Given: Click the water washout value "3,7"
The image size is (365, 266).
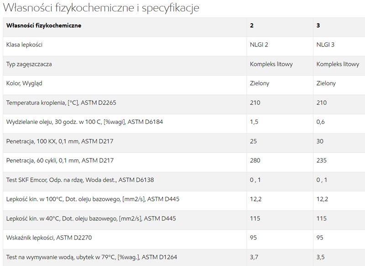Looking at the screenshot, I should point(255,257).
